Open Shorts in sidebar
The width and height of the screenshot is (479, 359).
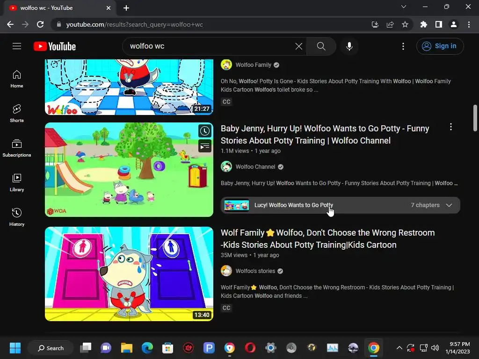[17, 114]
